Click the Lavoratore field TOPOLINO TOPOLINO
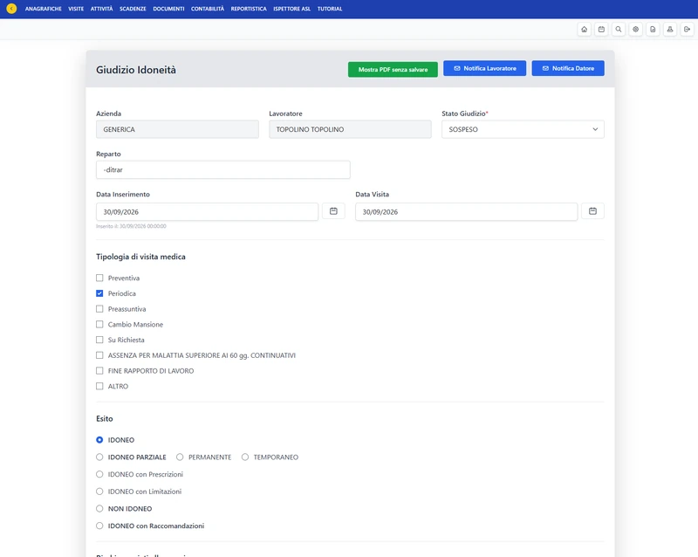Viewport: 698px width, 557px height. coord(350,129)
